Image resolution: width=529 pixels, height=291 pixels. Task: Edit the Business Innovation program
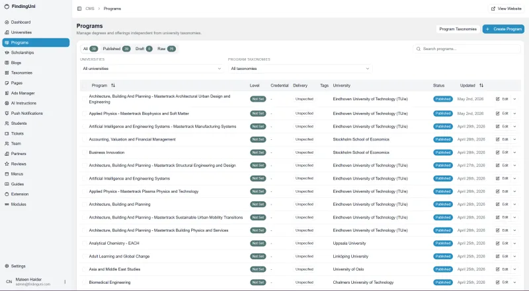point(502,152)
